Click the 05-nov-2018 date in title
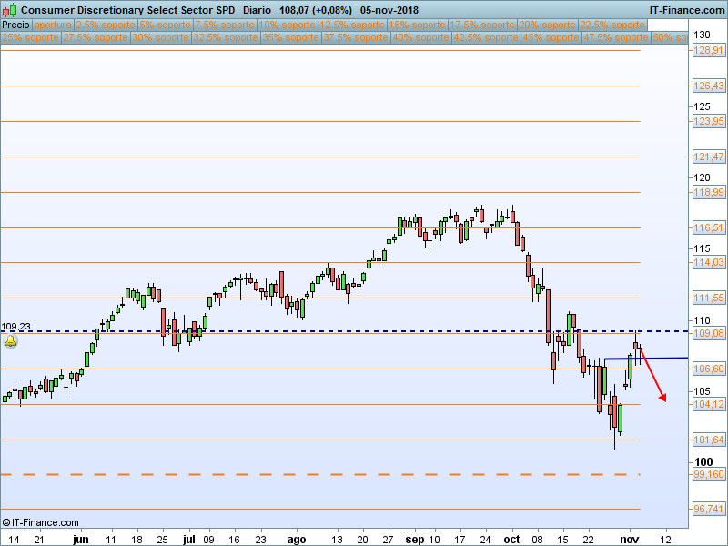 click(389, 10)
